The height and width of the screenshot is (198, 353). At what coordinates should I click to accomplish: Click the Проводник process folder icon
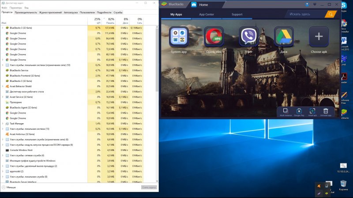click(x=7, y=102)
